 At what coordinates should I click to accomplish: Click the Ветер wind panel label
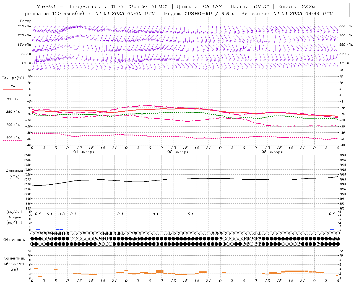[26, 21]
